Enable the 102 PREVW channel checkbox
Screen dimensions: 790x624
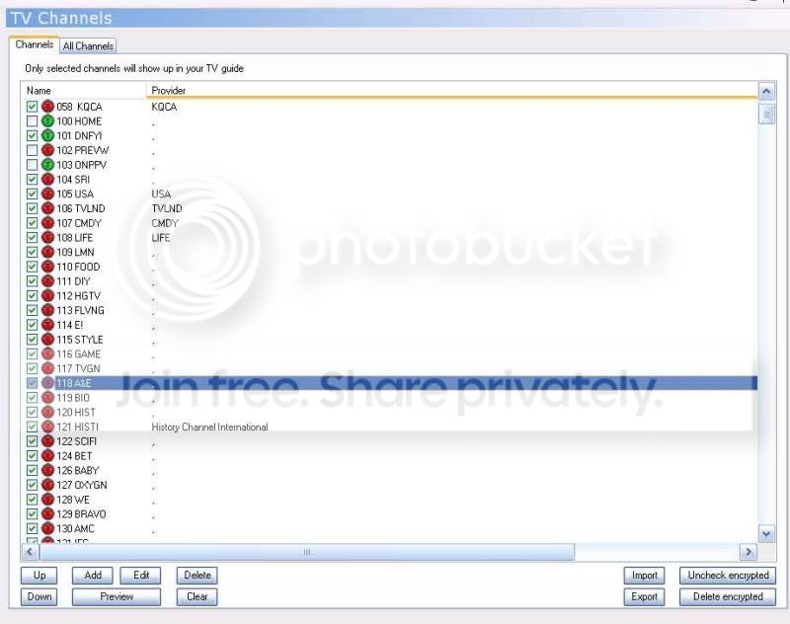[x=32, y=151]
